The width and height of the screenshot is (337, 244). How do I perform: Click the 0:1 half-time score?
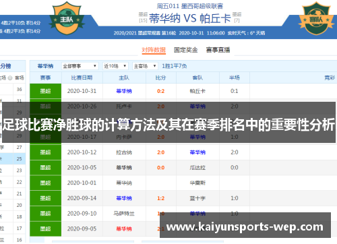[235, 91]
